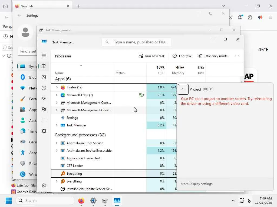Expand the lower Everything process row
The height and width of the screenshot is (207, 277).
[57, 181]
